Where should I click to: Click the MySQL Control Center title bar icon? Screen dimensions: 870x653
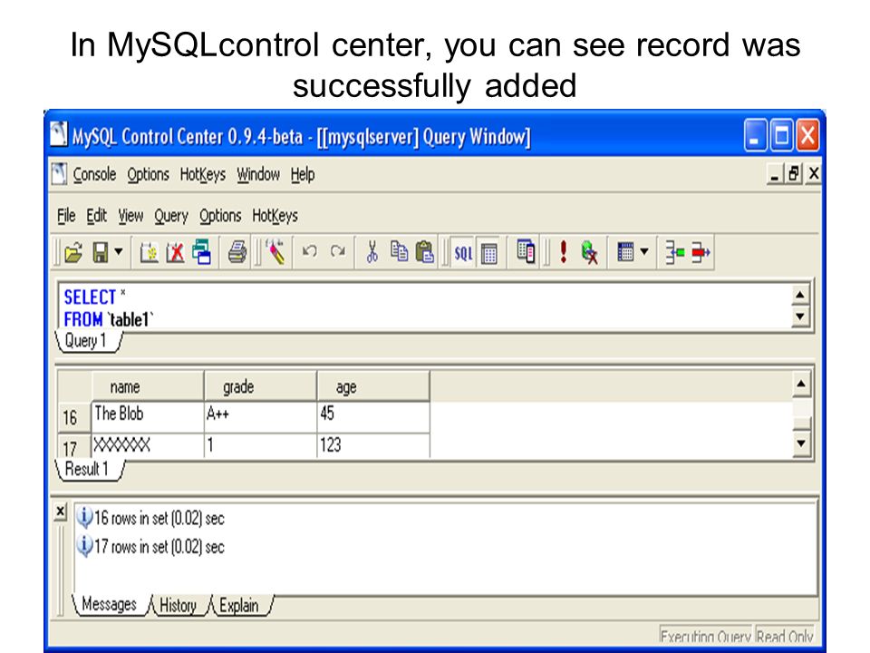[59, 134]
